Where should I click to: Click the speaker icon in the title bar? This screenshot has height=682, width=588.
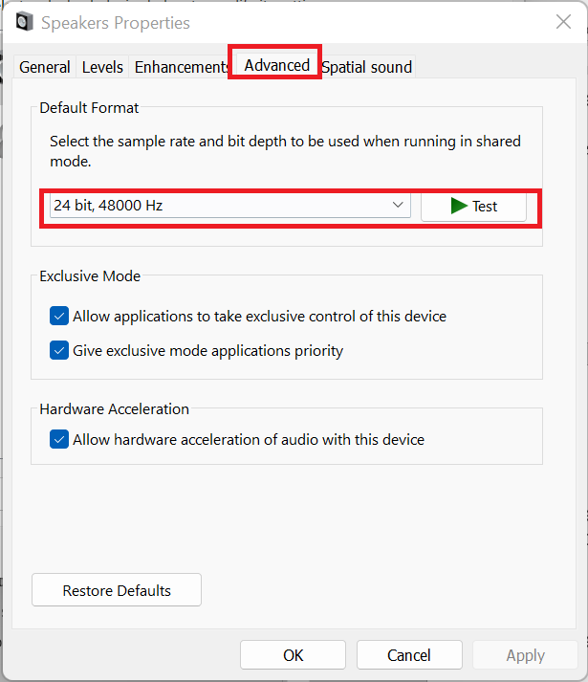pos(25,22)
